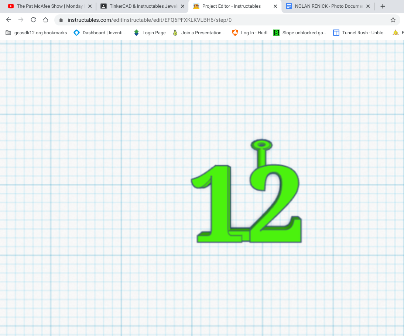This screenshot has height=336, width=404.
Task: Open Tunnel Rush - Unblocked bookmark
Action: pyautogui.click(x=360, y=33)
